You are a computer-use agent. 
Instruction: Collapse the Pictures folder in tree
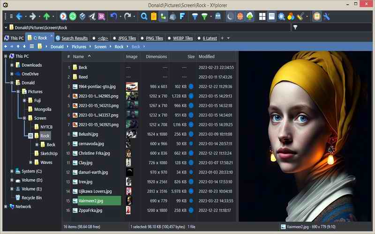[18, 92]
